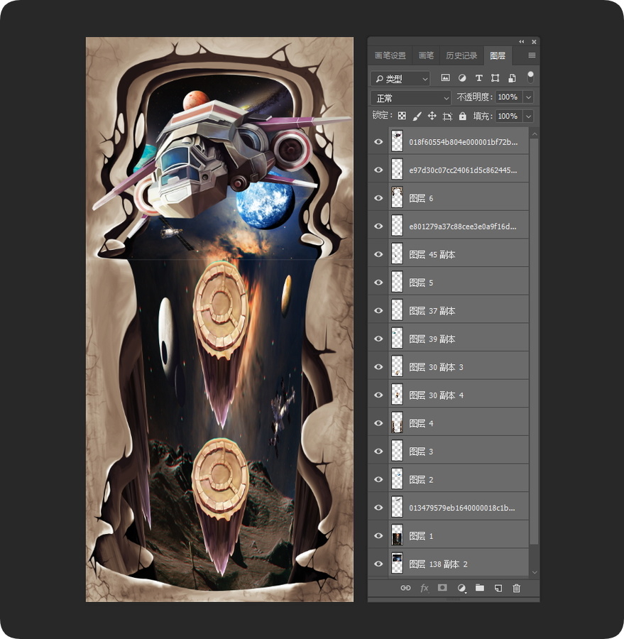Viewport: 624px width, 639px height.
Task: Select thumbnail of 图层 1
Action: click(x=397, y=535)
